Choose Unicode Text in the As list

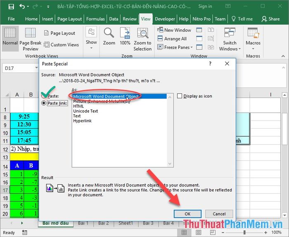pos(85,111)
